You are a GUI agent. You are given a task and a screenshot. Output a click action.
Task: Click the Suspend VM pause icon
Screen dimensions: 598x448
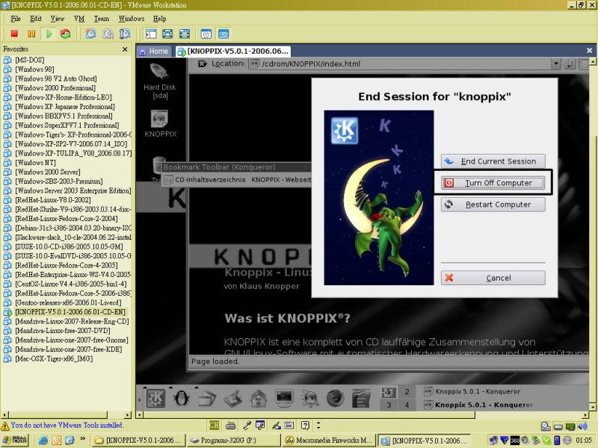pos(31,34)
